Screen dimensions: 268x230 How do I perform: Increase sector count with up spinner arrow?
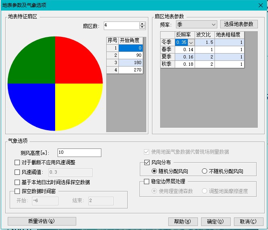click(142, 24)
